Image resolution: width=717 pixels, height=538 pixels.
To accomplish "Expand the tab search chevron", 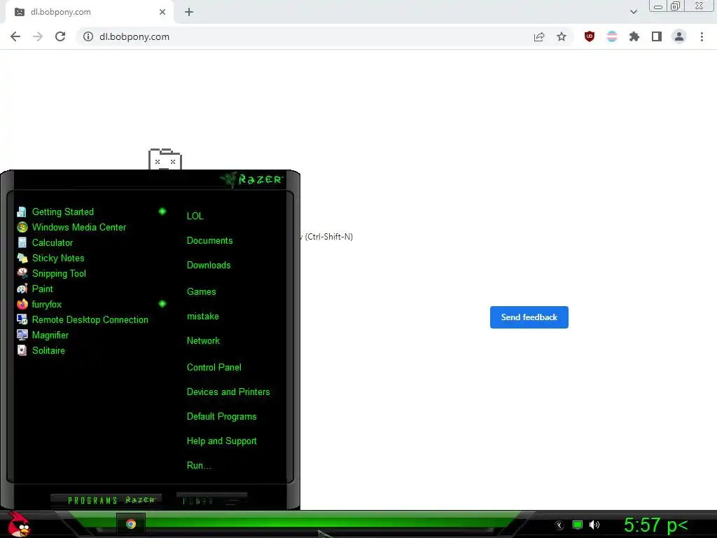I will click(x=633, y=12).
